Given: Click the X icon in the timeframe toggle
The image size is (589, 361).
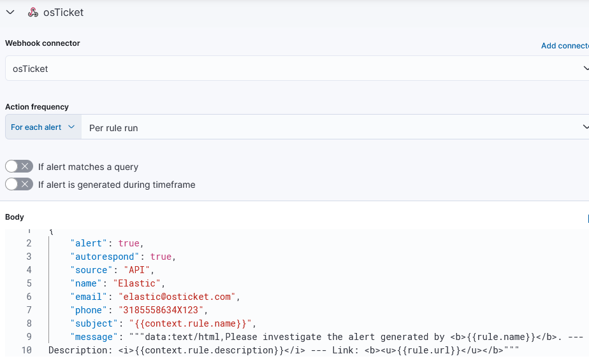Looking at the screenshot, I should coord(25,184).
